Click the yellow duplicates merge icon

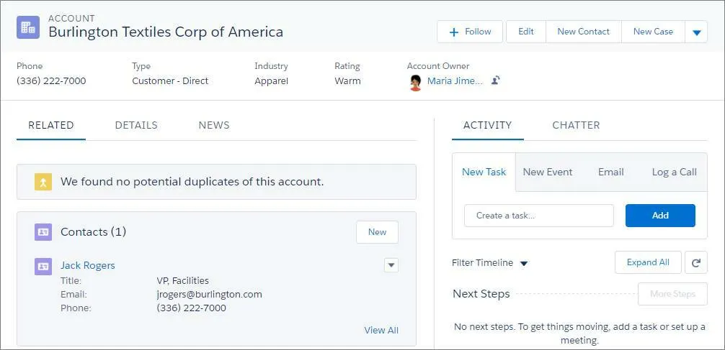click(43, 182)
